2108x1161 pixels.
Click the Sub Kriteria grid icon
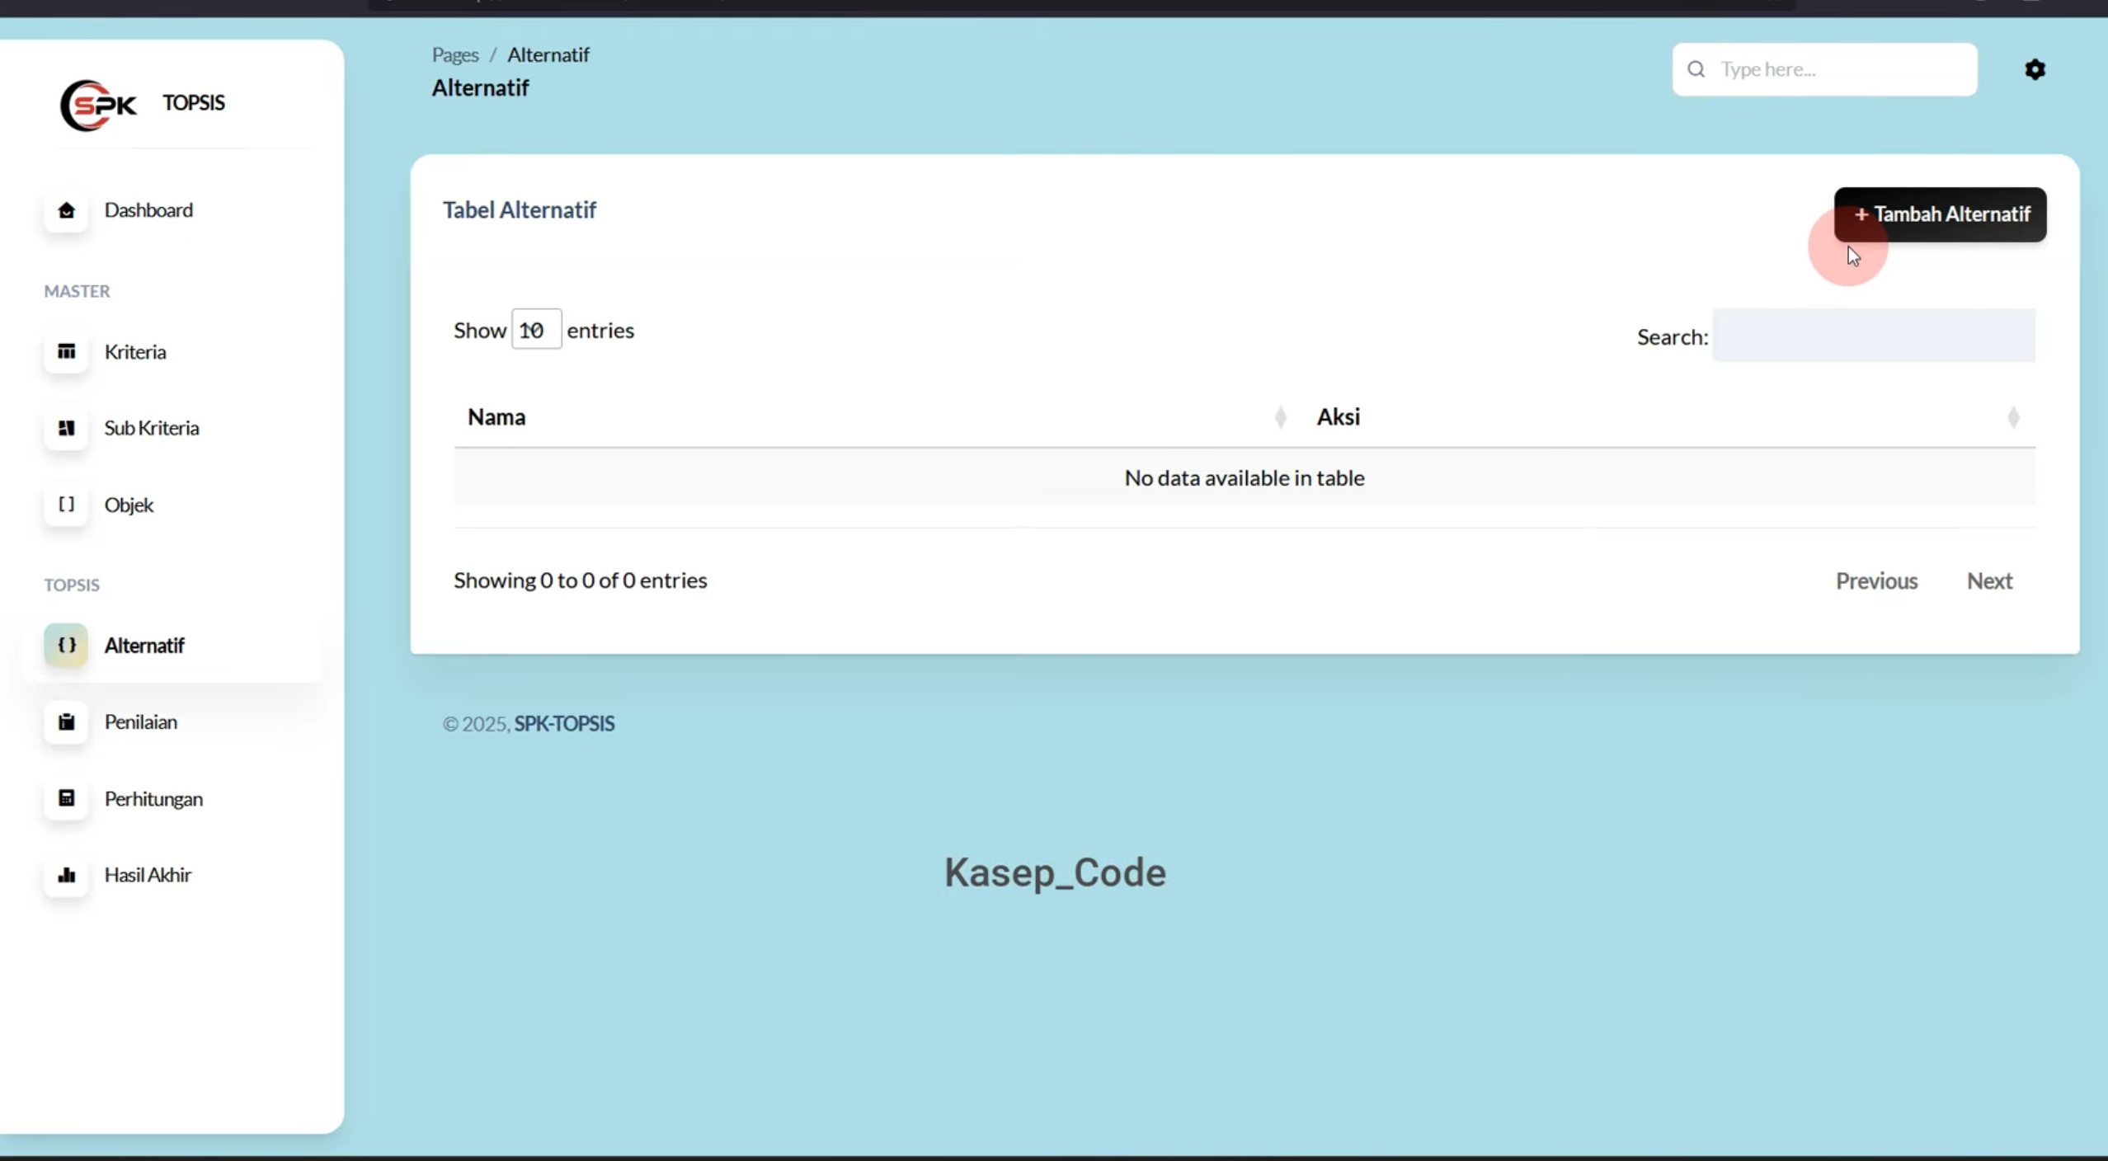tap(67, 428)
